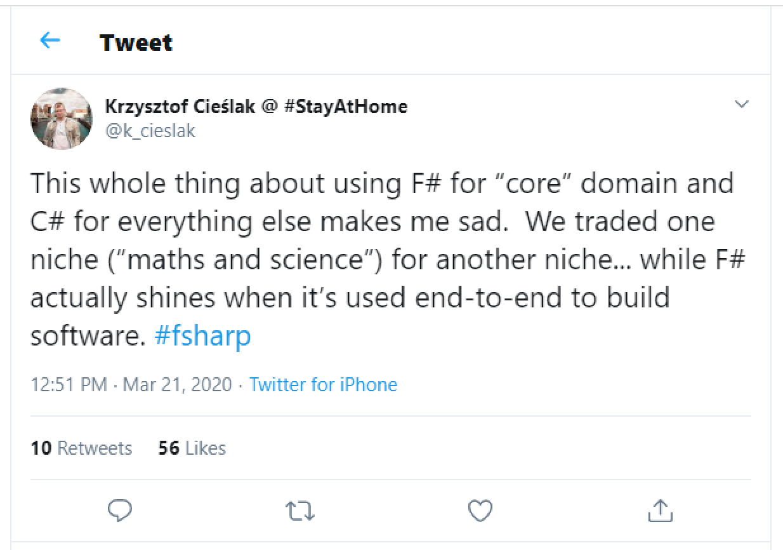Click the tweet's first line of text
The image size is (783, 550).
click(x=382, y=184)
